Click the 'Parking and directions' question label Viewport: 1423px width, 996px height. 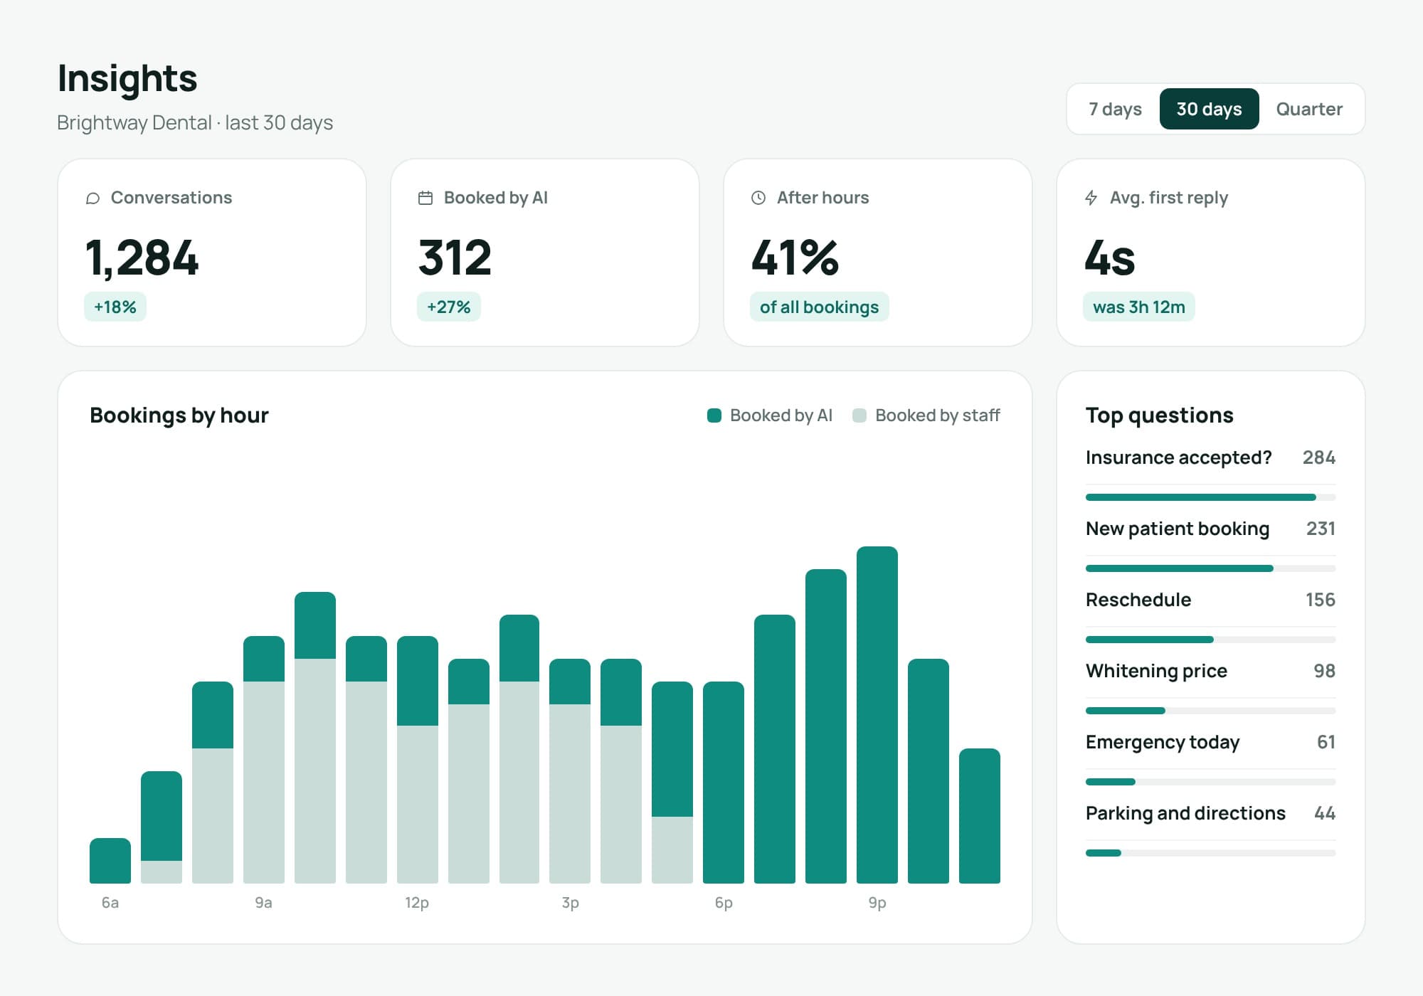point(1185,813)
